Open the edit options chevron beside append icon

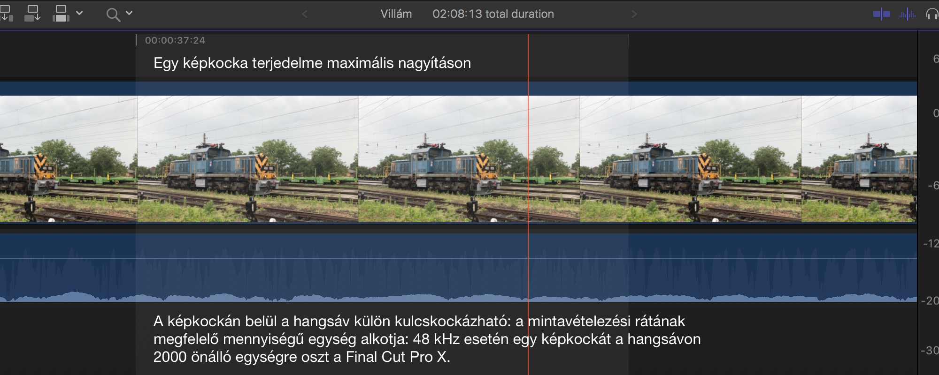coord(79,13)
